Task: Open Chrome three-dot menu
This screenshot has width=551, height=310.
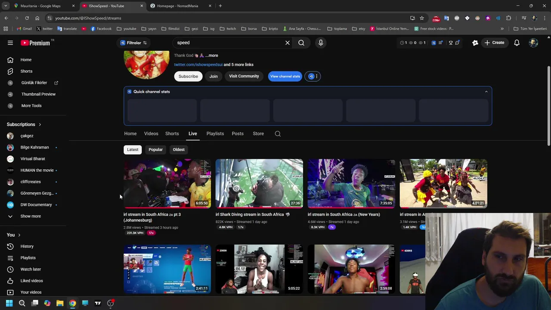Action: coord(545,18)
